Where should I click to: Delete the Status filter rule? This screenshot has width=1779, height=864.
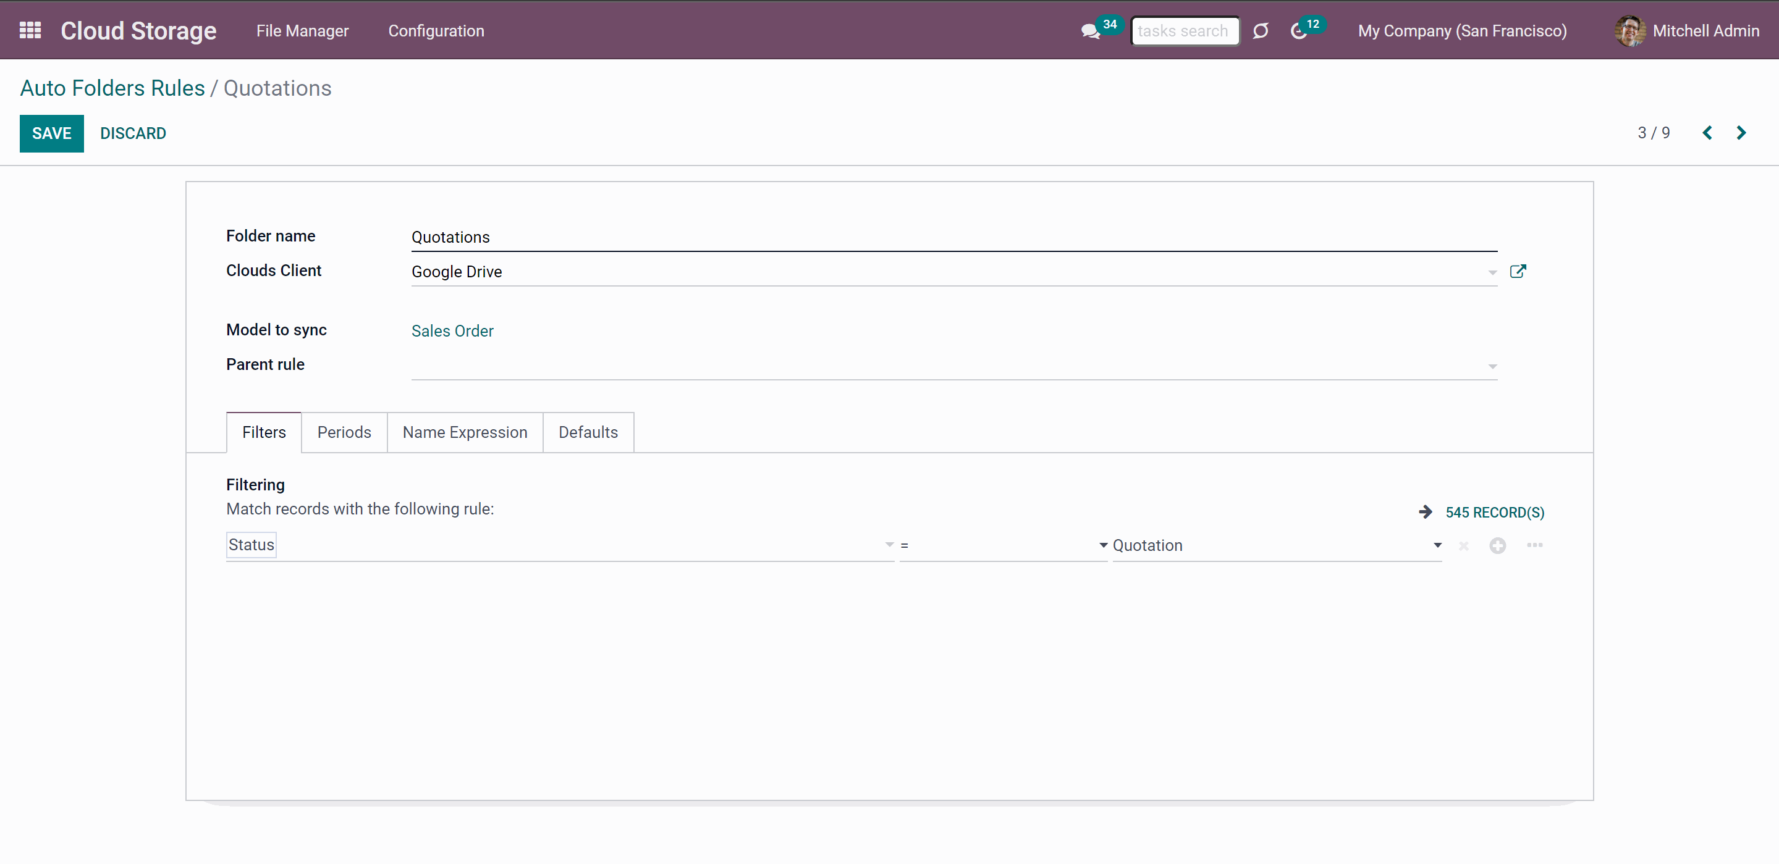click(x=1463, y=546)
